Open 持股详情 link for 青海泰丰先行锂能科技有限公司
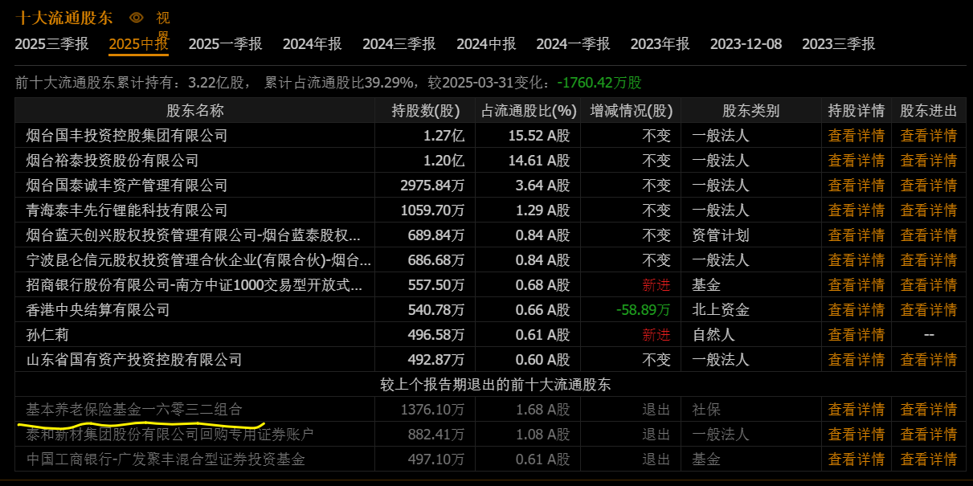Screen dimensions: 973x486 [856, 210]
